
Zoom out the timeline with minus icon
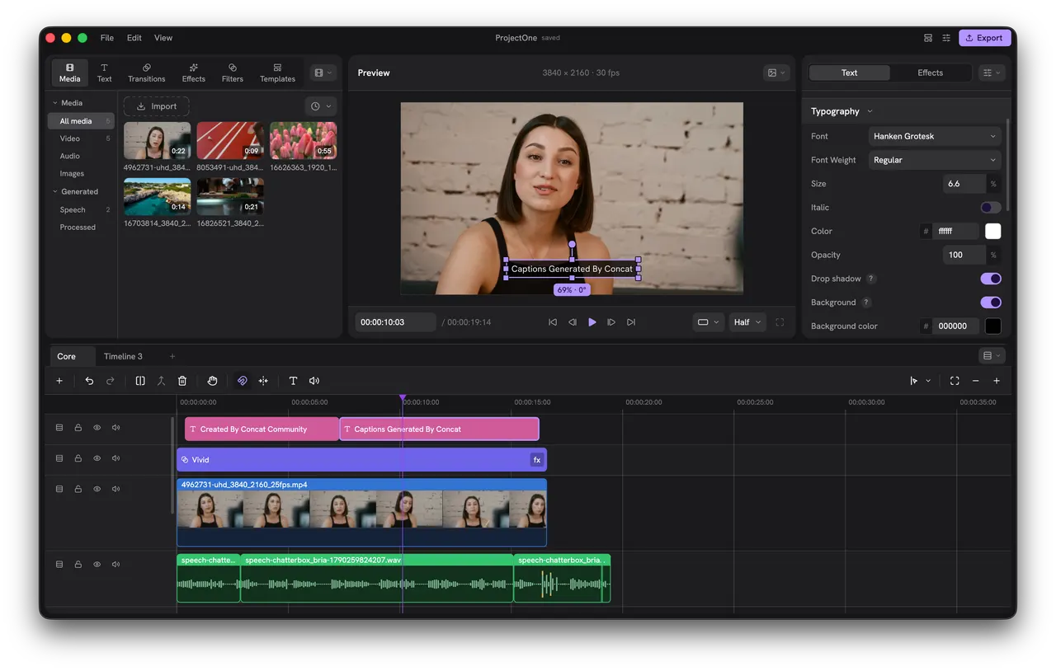coord(975,381)
